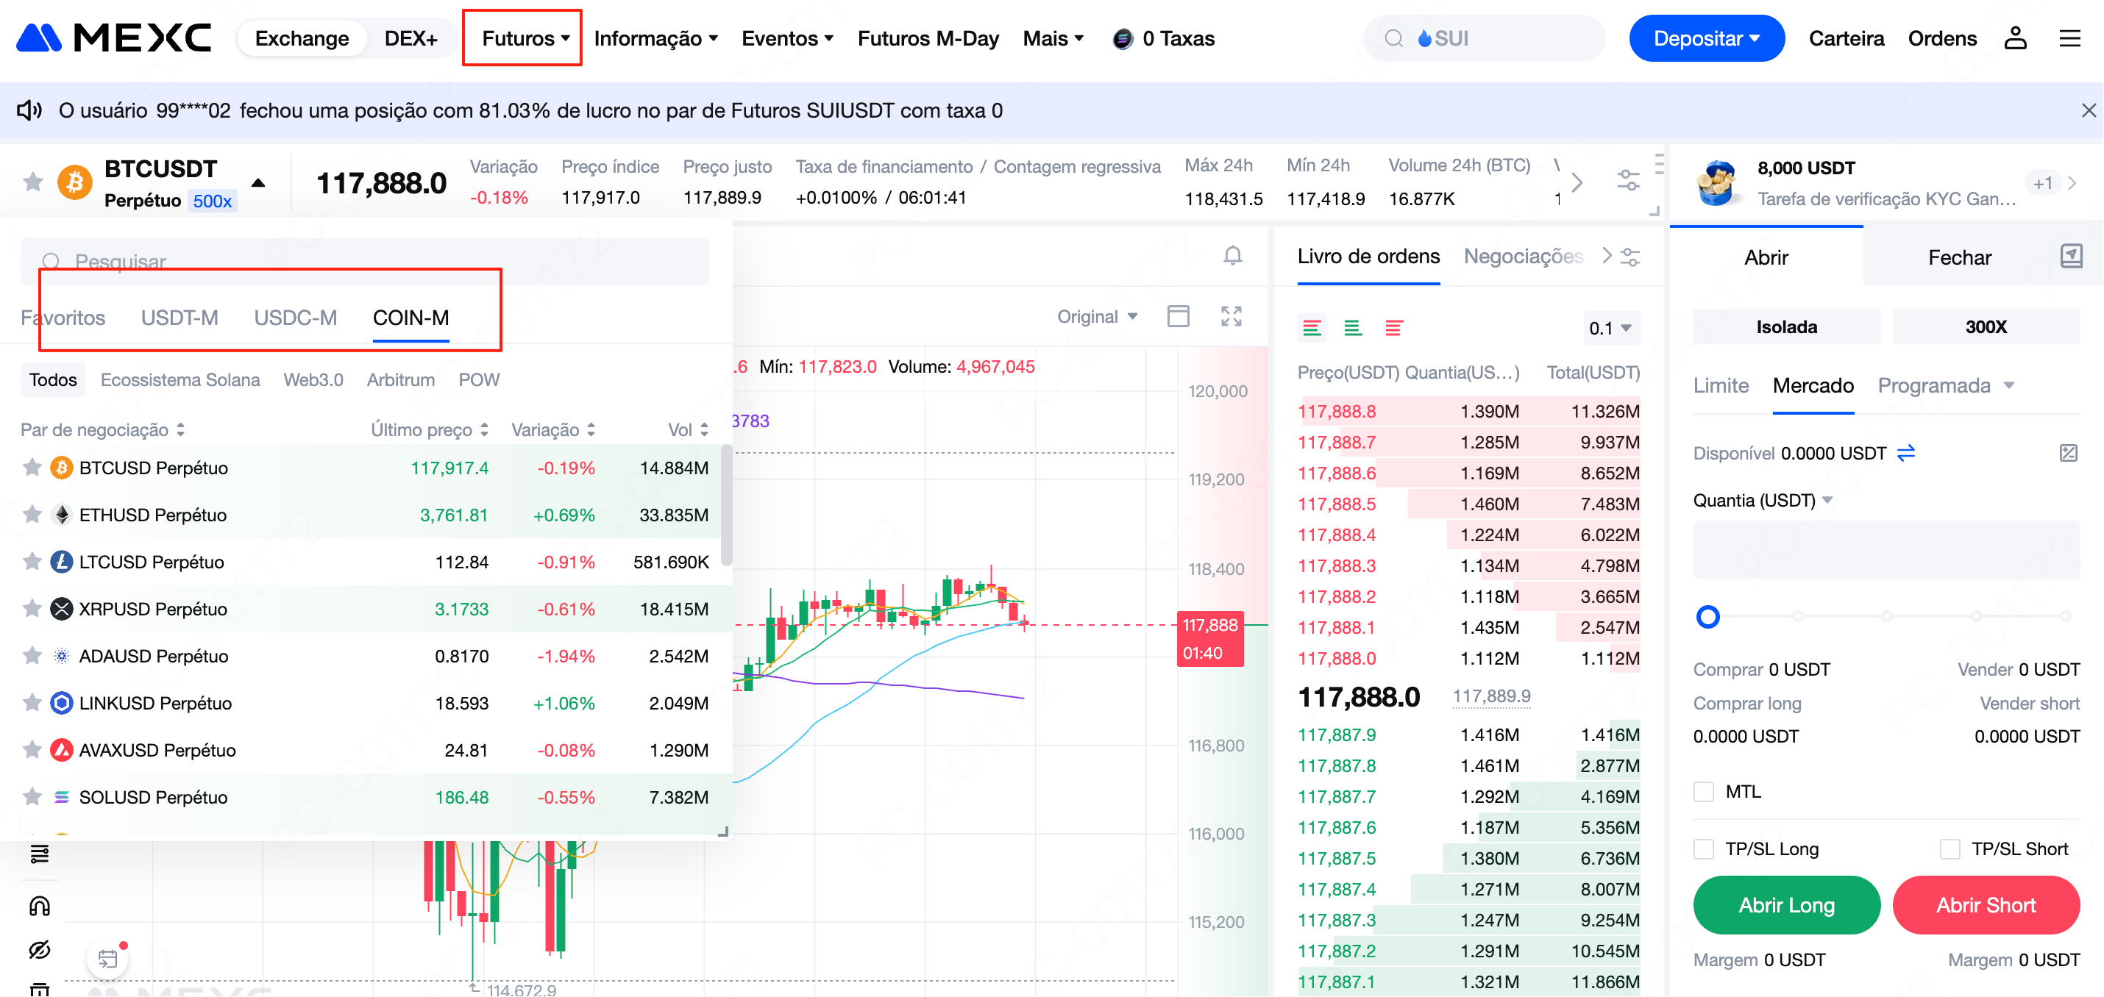
Task: Star the XRPUSD Perpétuo pair
Action: pyautogui.click(x=32, y=608)
